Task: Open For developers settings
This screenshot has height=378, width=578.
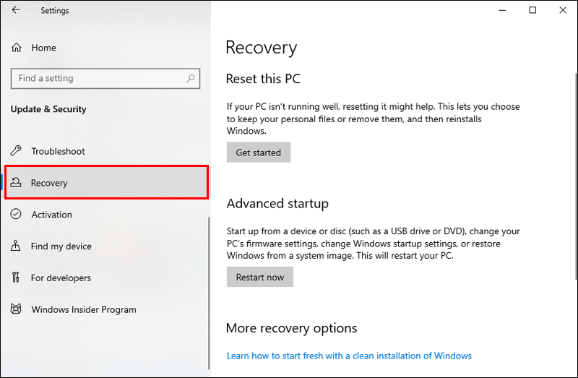Action: (x=61, y=278)
